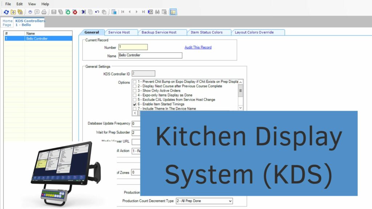Image resolution: width=372 pixels, height=209 pixels.
Task: Click the double folders toolbar icon
Action: pyautogui.click(x=20, y=12)
